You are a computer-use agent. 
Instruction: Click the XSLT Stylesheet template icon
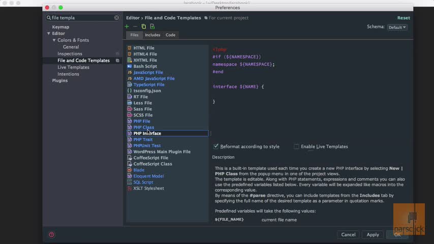(x=129, y=188)
